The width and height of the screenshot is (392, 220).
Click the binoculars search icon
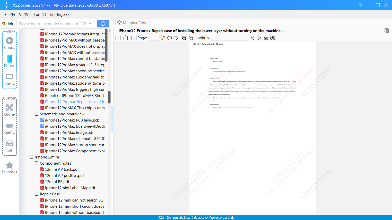[x=273, y=38]
